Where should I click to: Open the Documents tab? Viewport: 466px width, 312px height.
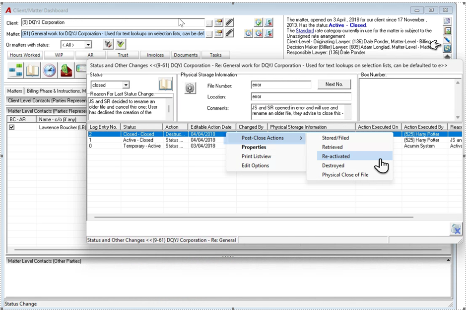(186, 55)
